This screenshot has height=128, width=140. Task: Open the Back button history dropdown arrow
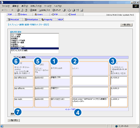tap(9, 10)
